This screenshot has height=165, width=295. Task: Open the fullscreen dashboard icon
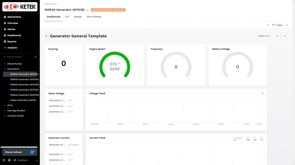pyautogui.click(x=277, y=36)
